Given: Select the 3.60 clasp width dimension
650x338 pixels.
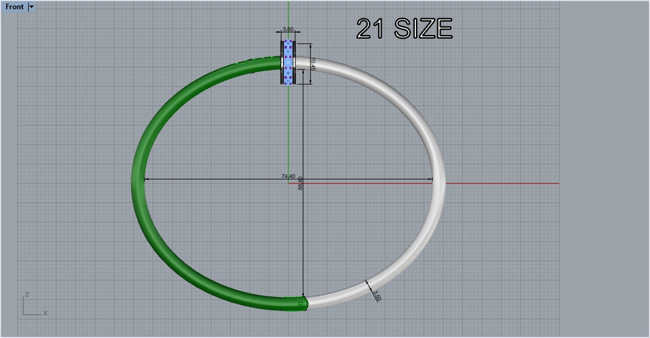Looking at the screenshot, I should (288, 29).
